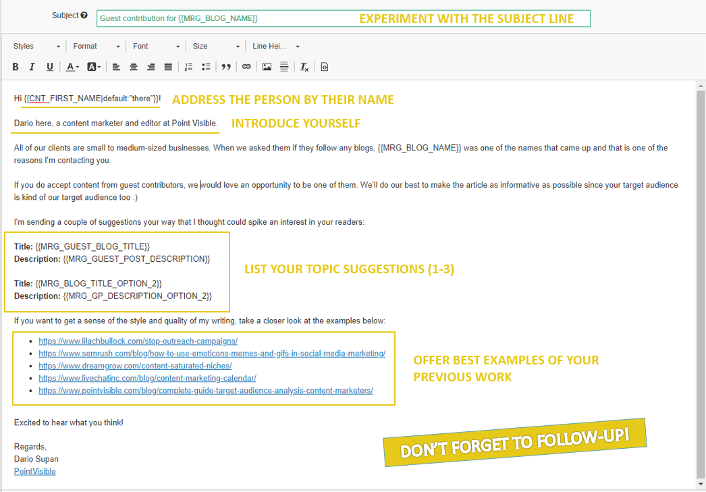This screenshot has height=492, width=706.
Task: Open the lilachbullock.com stop-outreach-campaigns link
Action: pos(138,341)
